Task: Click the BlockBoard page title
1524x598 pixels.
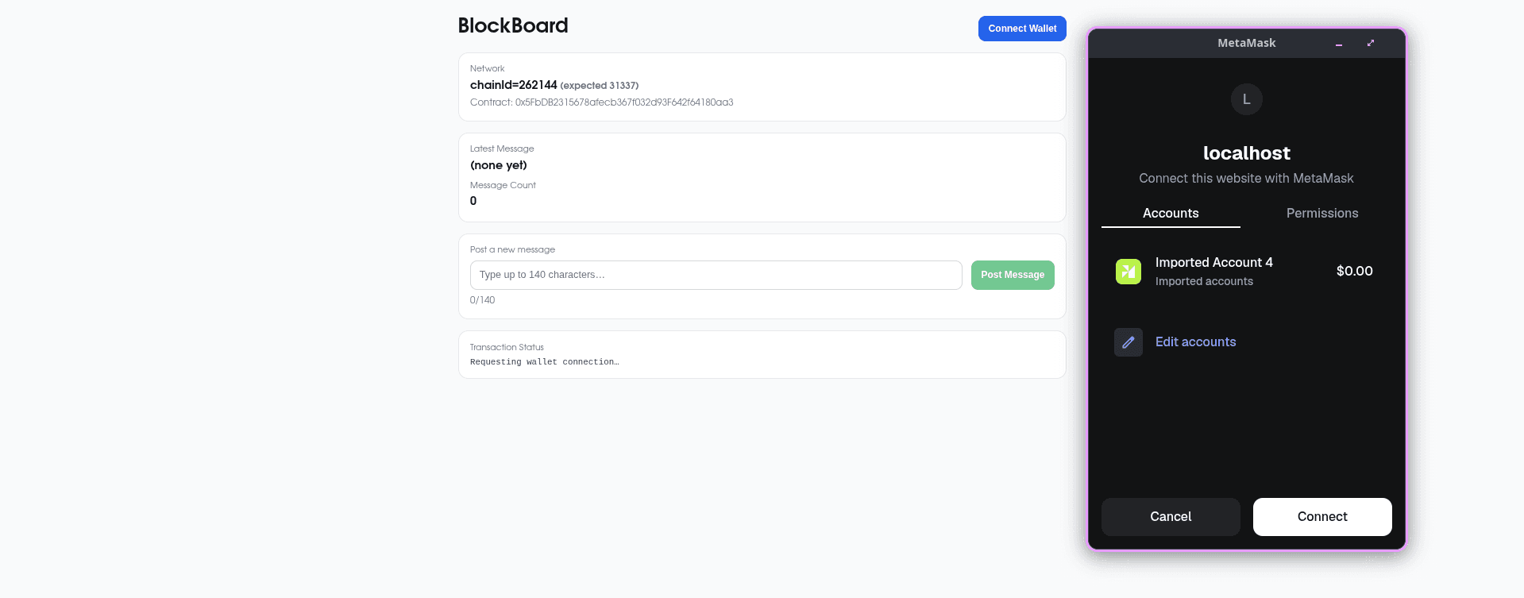Action: (x=513, y=25)
